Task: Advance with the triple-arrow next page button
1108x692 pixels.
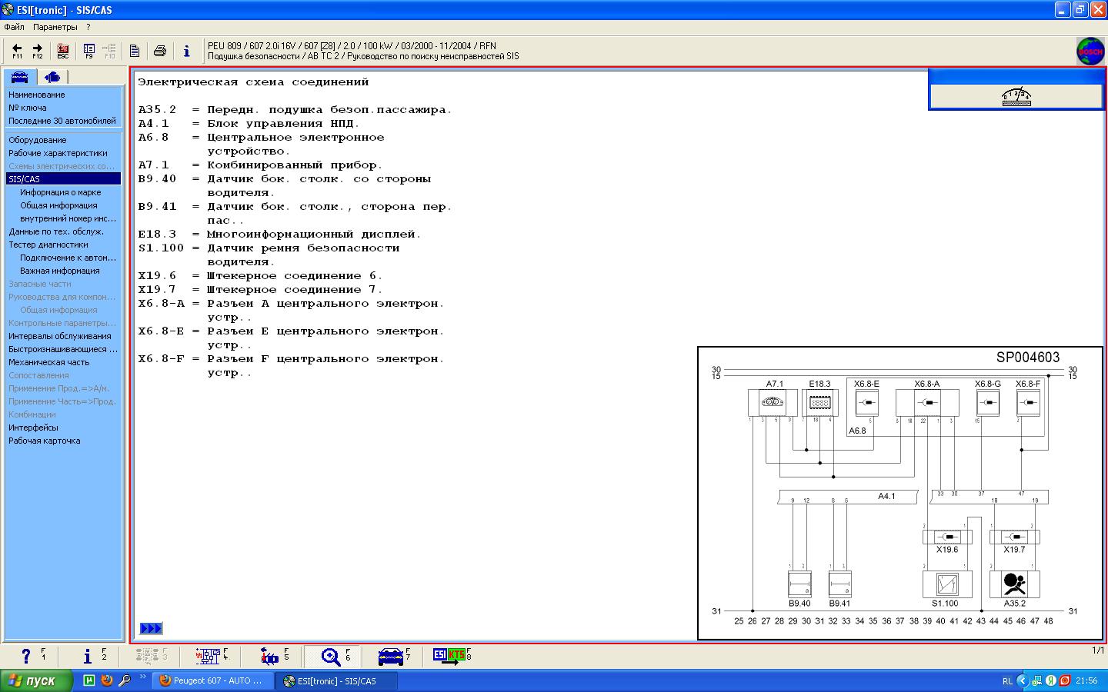Action: [x=151, y=628]
